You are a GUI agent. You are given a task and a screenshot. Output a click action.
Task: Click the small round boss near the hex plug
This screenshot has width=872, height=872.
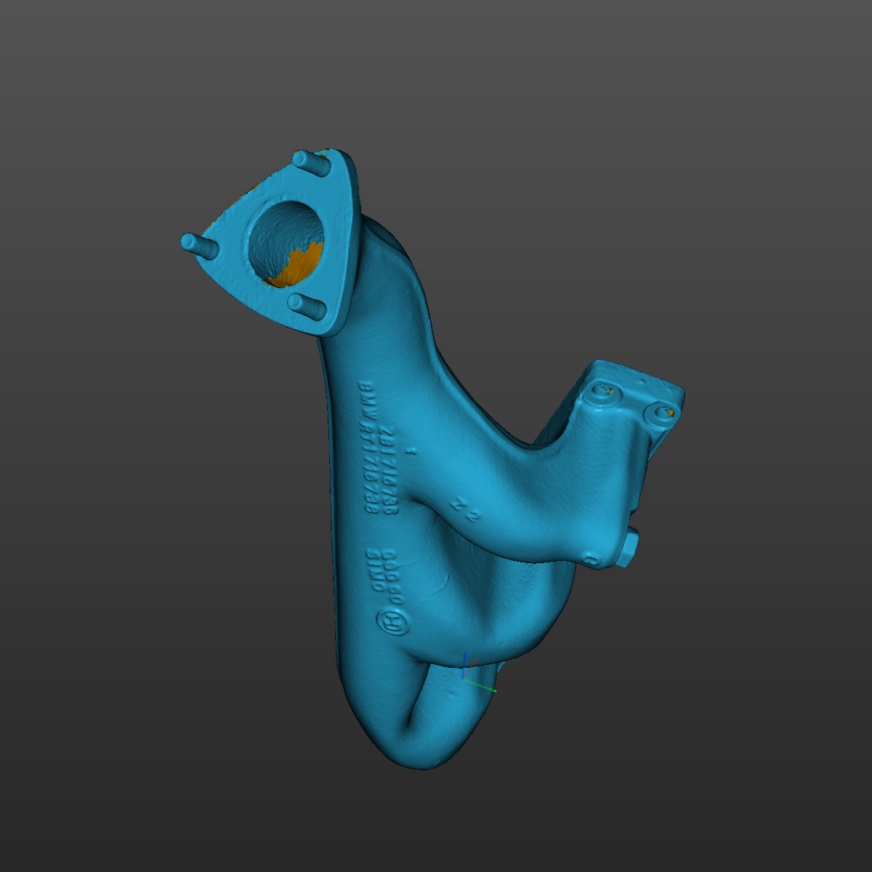pos(591,560)
